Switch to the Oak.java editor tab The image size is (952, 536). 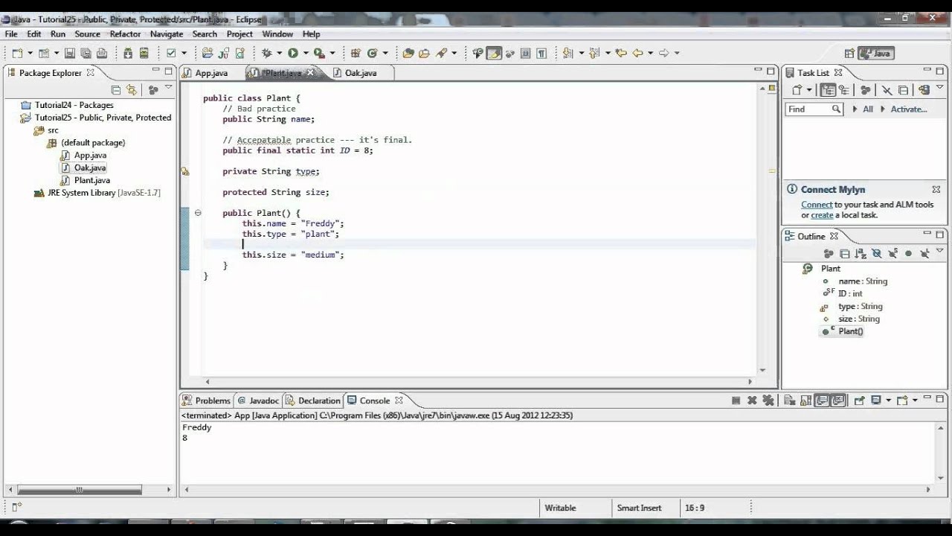(361, 73)
